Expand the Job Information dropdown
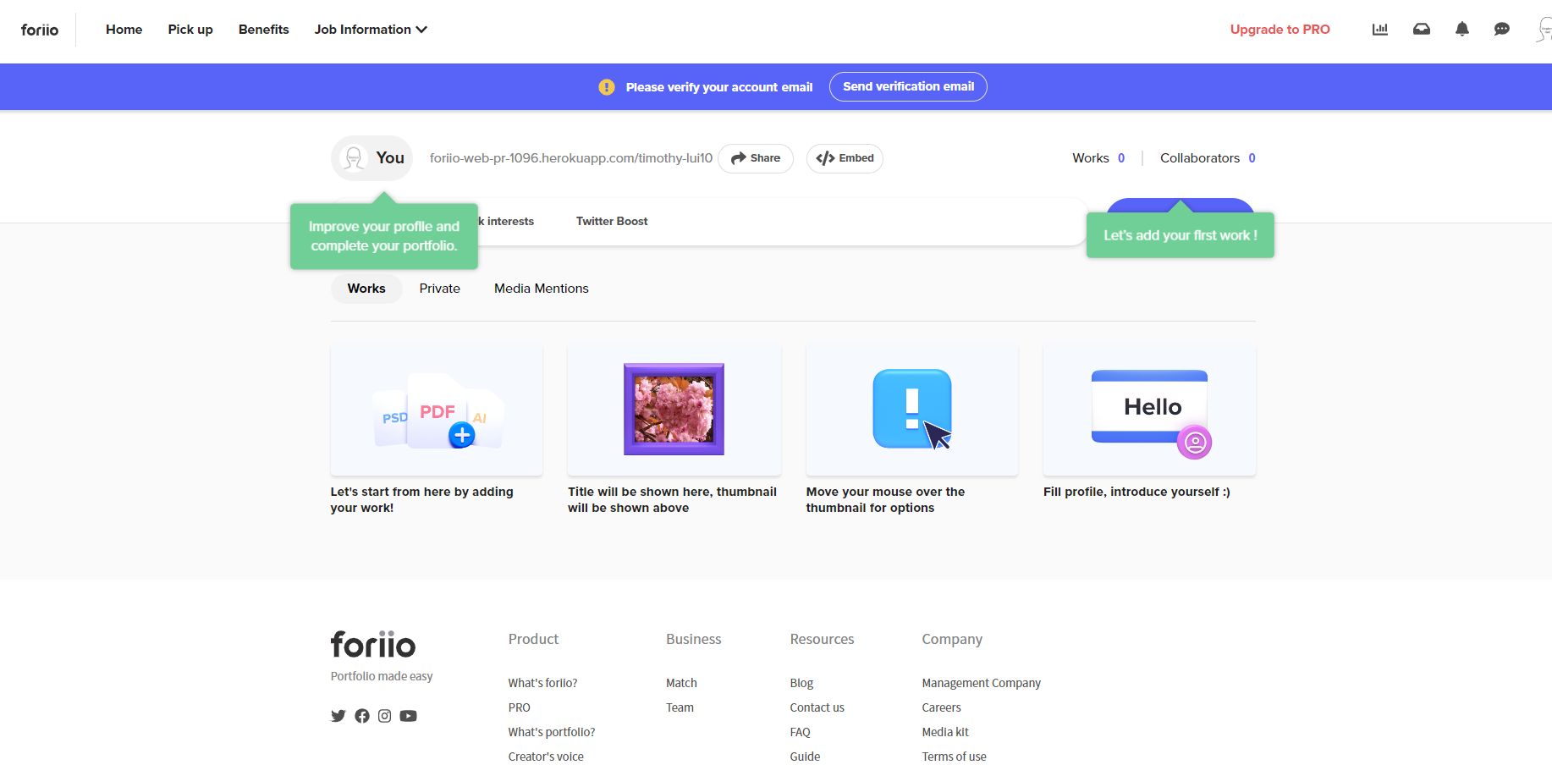 click(x=371, y=30)
